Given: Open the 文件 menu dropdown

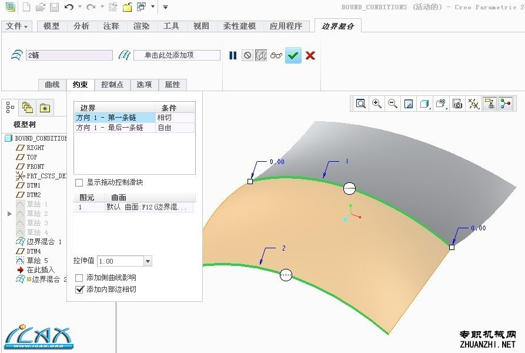Looking at the screenshot, I should 16,26.
